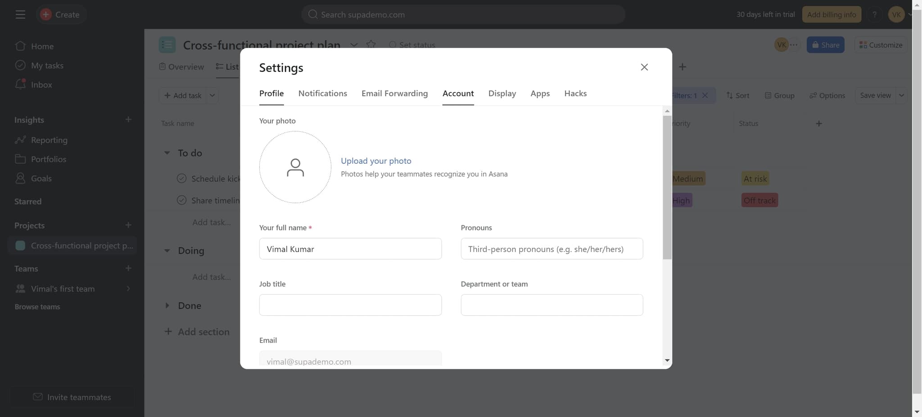The width and height of the screenshot is (922, 417).
Task: Open Reporting in the Insights section
Action: (x=49, y=140)
